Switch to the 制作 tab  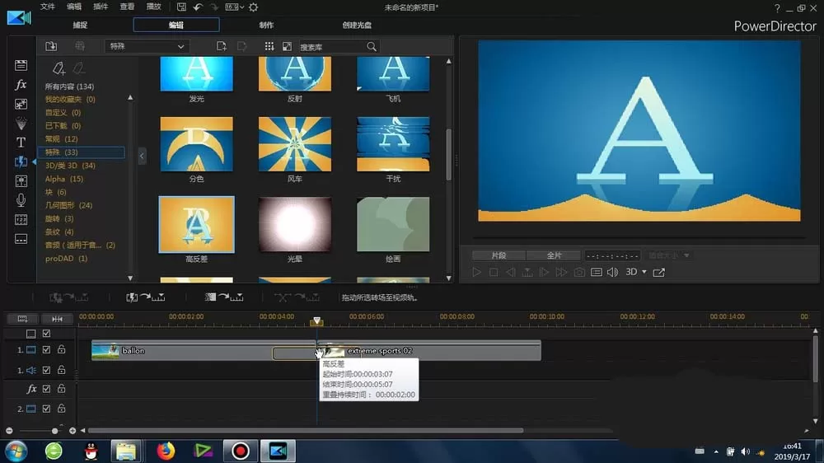click(x=266, y=25)
